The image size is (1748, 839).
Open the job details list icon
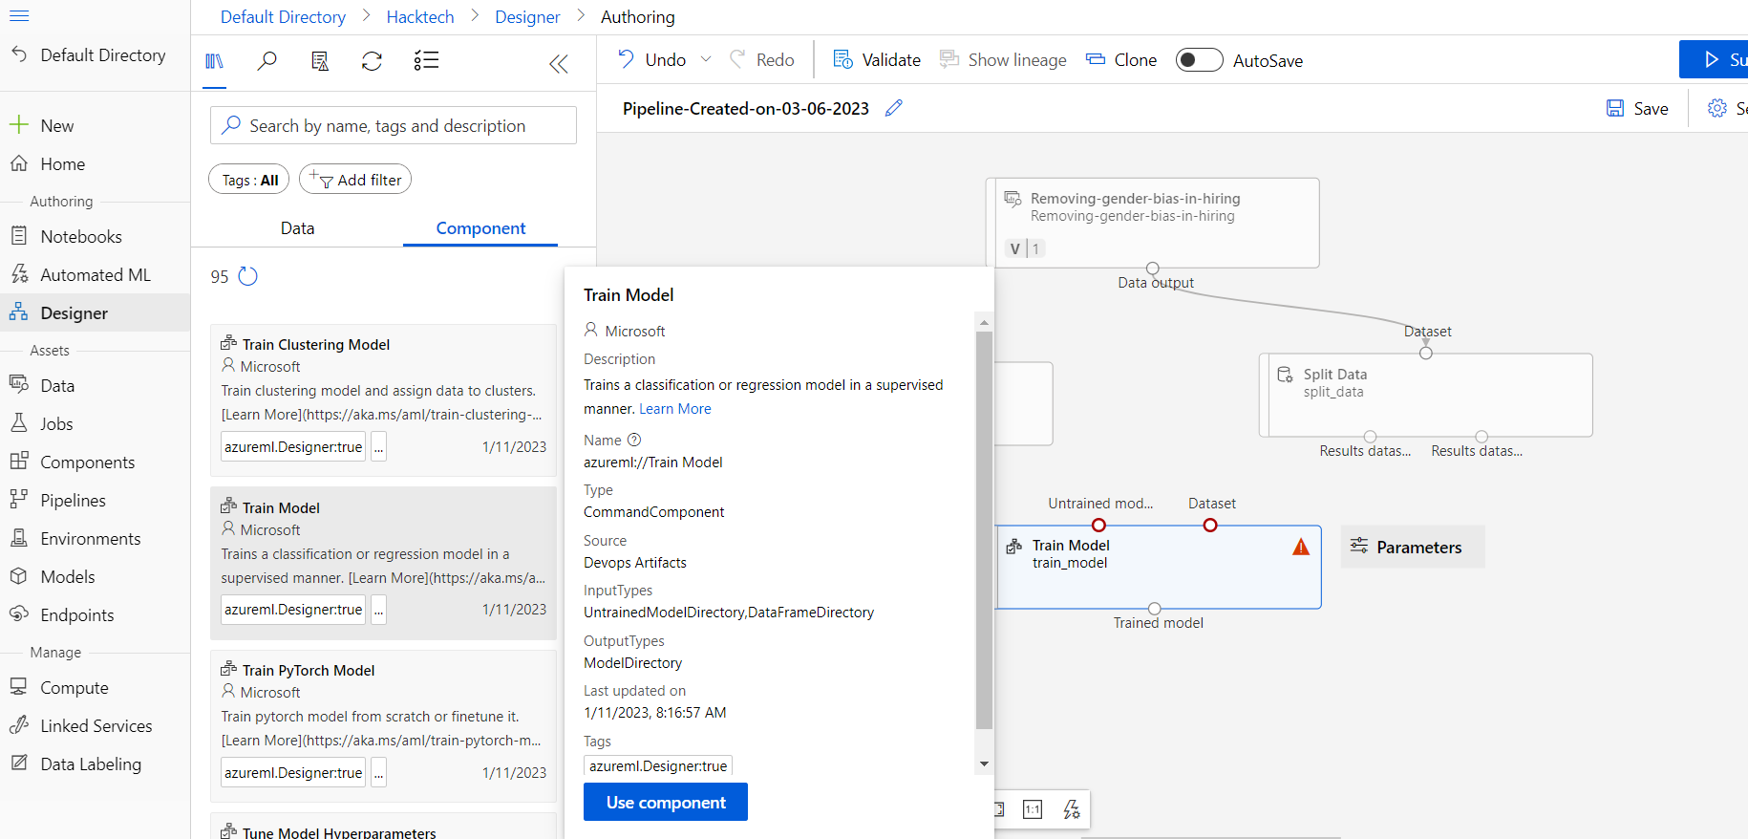click(x=320, y=61)
